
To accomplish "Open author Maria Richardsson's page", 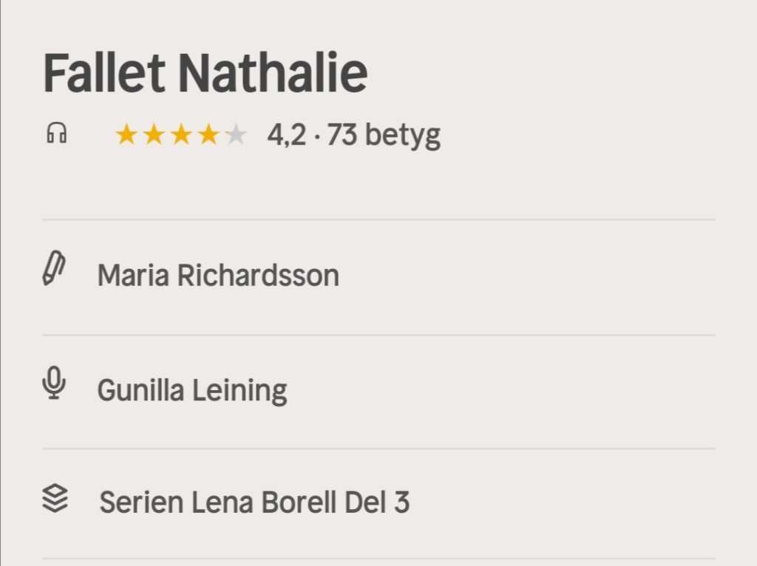I will pyautogui.click(x=218, y=276).
